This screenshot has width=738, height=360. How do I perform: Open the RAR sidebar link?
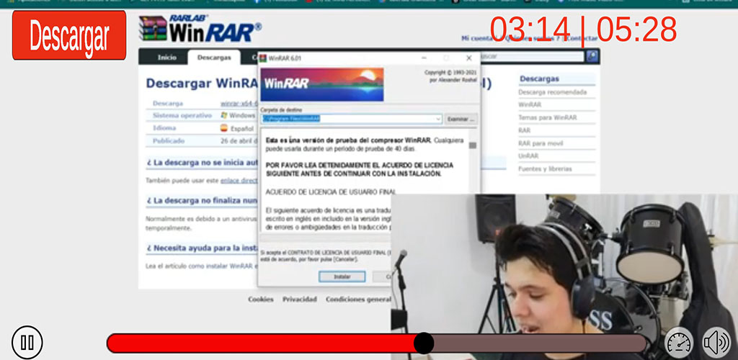[x=525, y=130]
